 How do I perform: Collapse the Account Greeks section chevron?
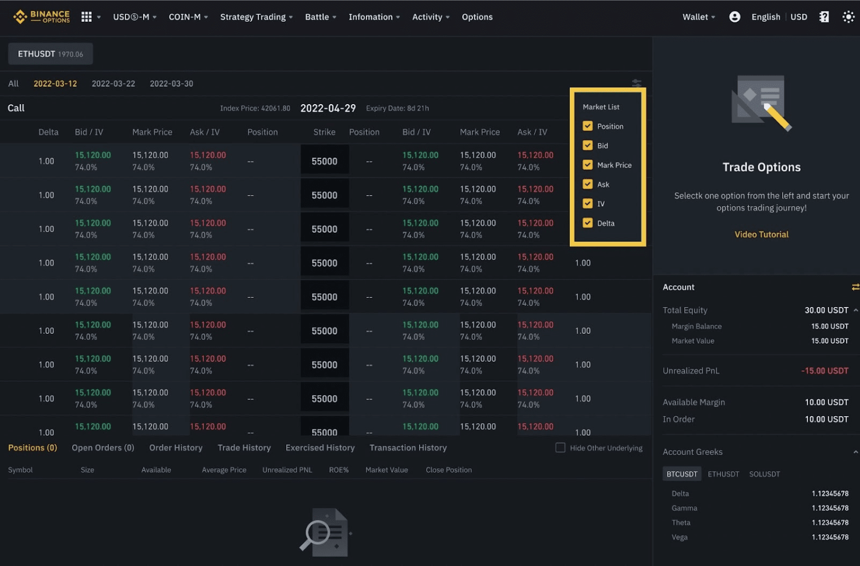855,452
